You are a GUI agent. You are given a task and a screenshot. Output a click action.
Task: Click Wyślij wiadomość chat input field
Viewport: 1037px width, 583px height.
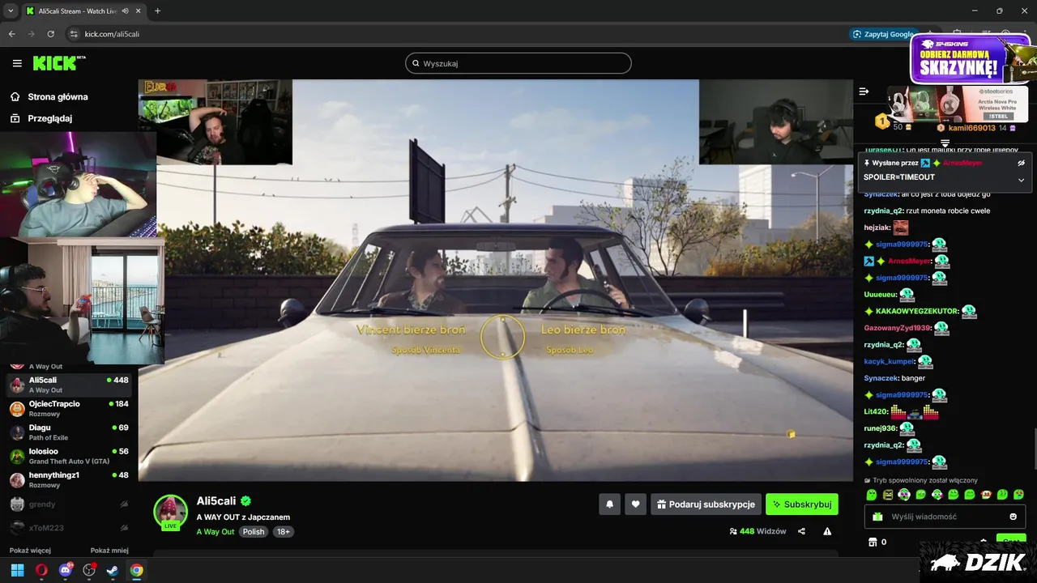(945, 517)
